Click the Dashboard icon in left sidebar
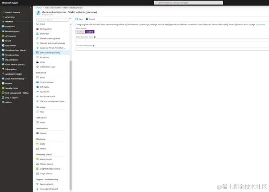This screenshot has height=192, width=269. 3,27
